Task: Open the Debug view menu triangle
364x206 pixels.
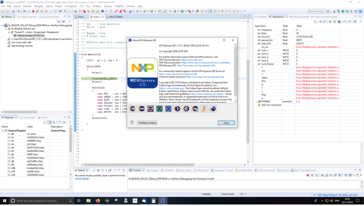Action: coord(69,21)
